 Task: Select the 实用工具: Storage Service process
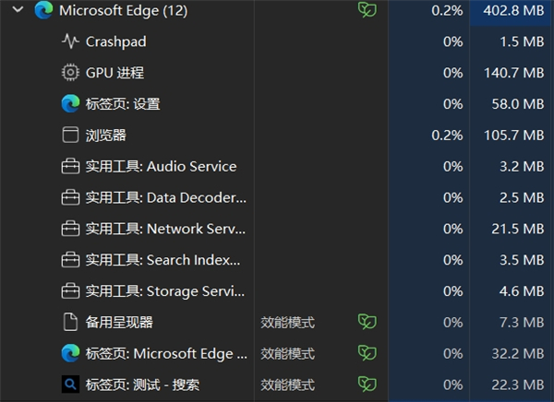pyautogui.click(x=166, y=291)
